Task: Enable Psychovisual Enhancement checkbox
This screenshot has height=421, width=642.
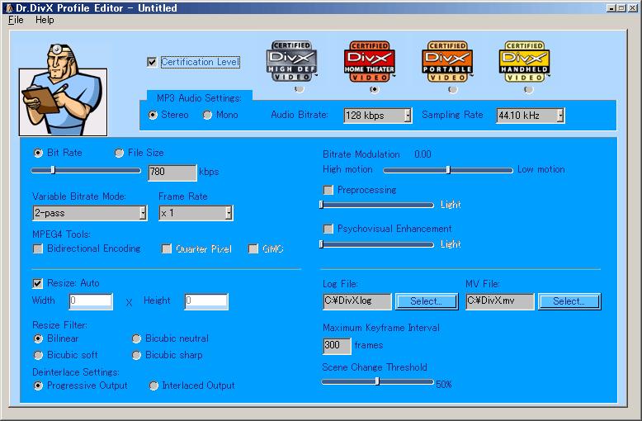Action: pyautogui.click(x=328, y=229)
